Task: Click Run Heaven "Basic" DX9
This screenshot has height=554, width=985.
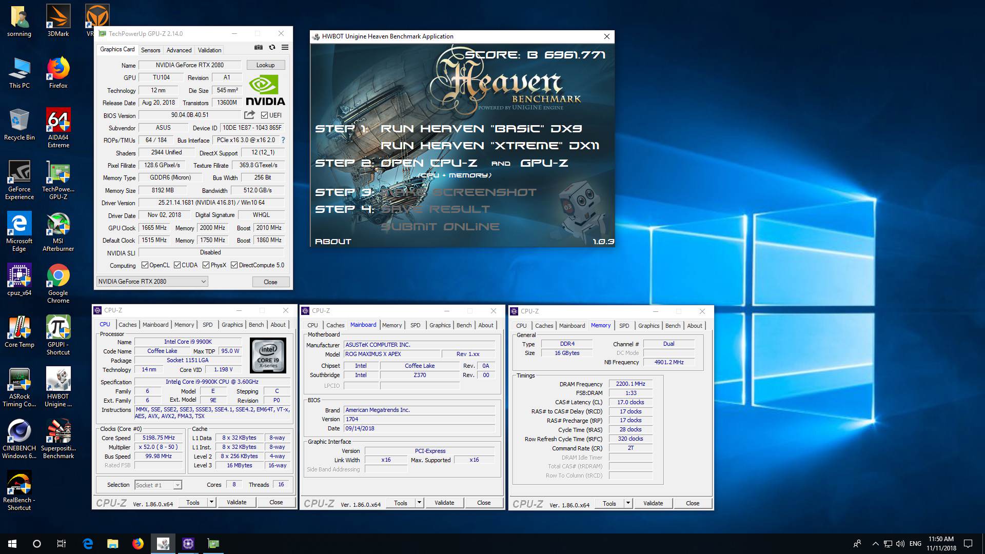Action: tap(481, 128)
